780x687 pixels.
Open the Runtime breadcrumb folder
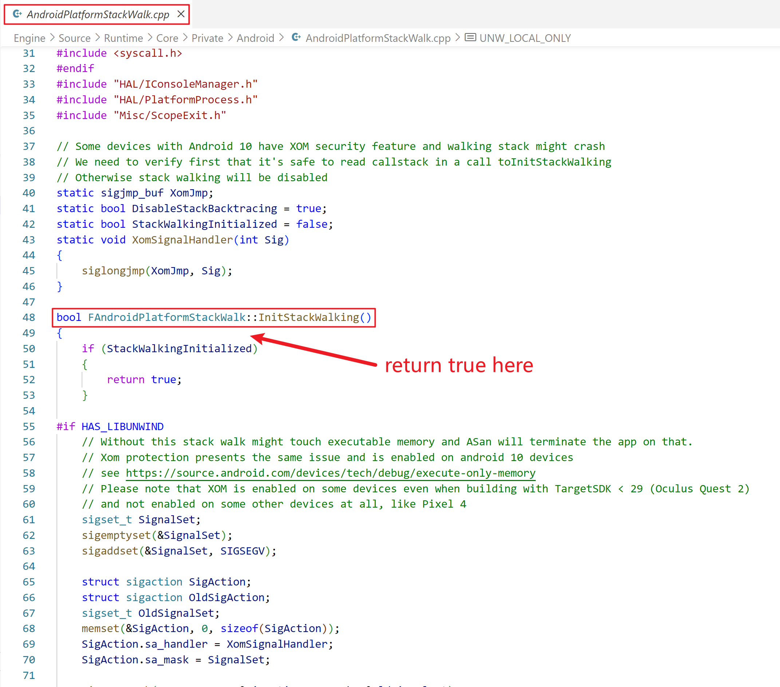pyautogui.click(x=123, y=38)
